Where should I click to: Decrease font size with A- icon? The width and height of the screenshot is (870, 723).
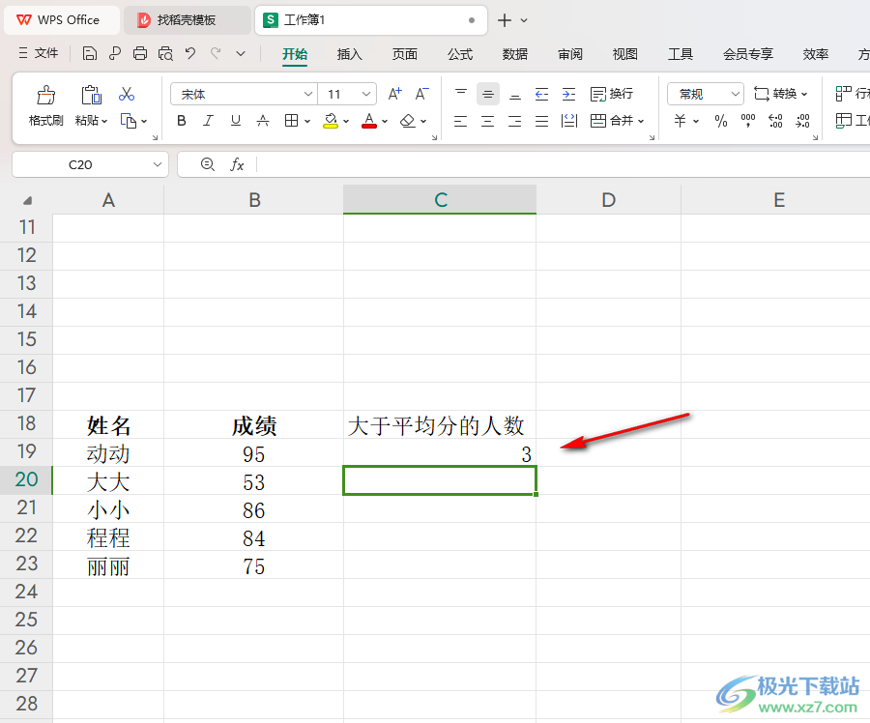coord(421,94)
